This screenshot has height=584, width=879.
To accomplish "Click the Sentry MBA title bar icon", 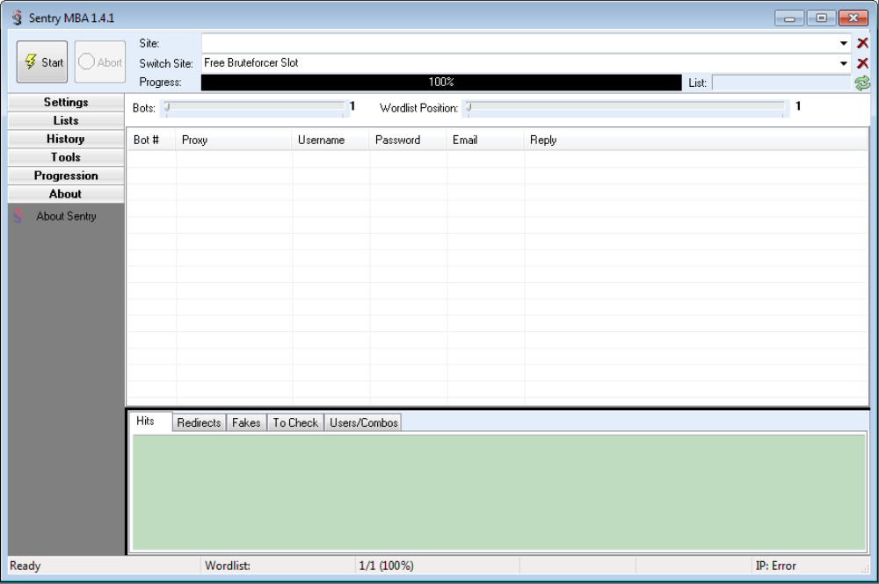I will pyautogui.click(x=17, y=18).
